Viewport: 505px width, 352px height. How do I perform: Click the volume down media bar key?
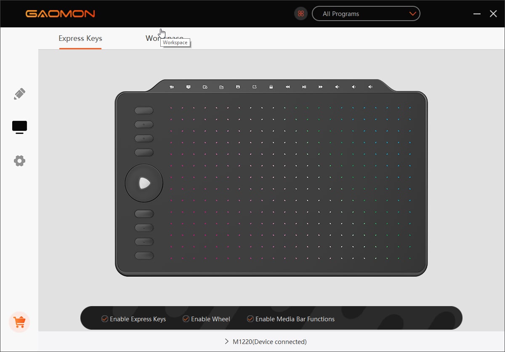(353, 87)
